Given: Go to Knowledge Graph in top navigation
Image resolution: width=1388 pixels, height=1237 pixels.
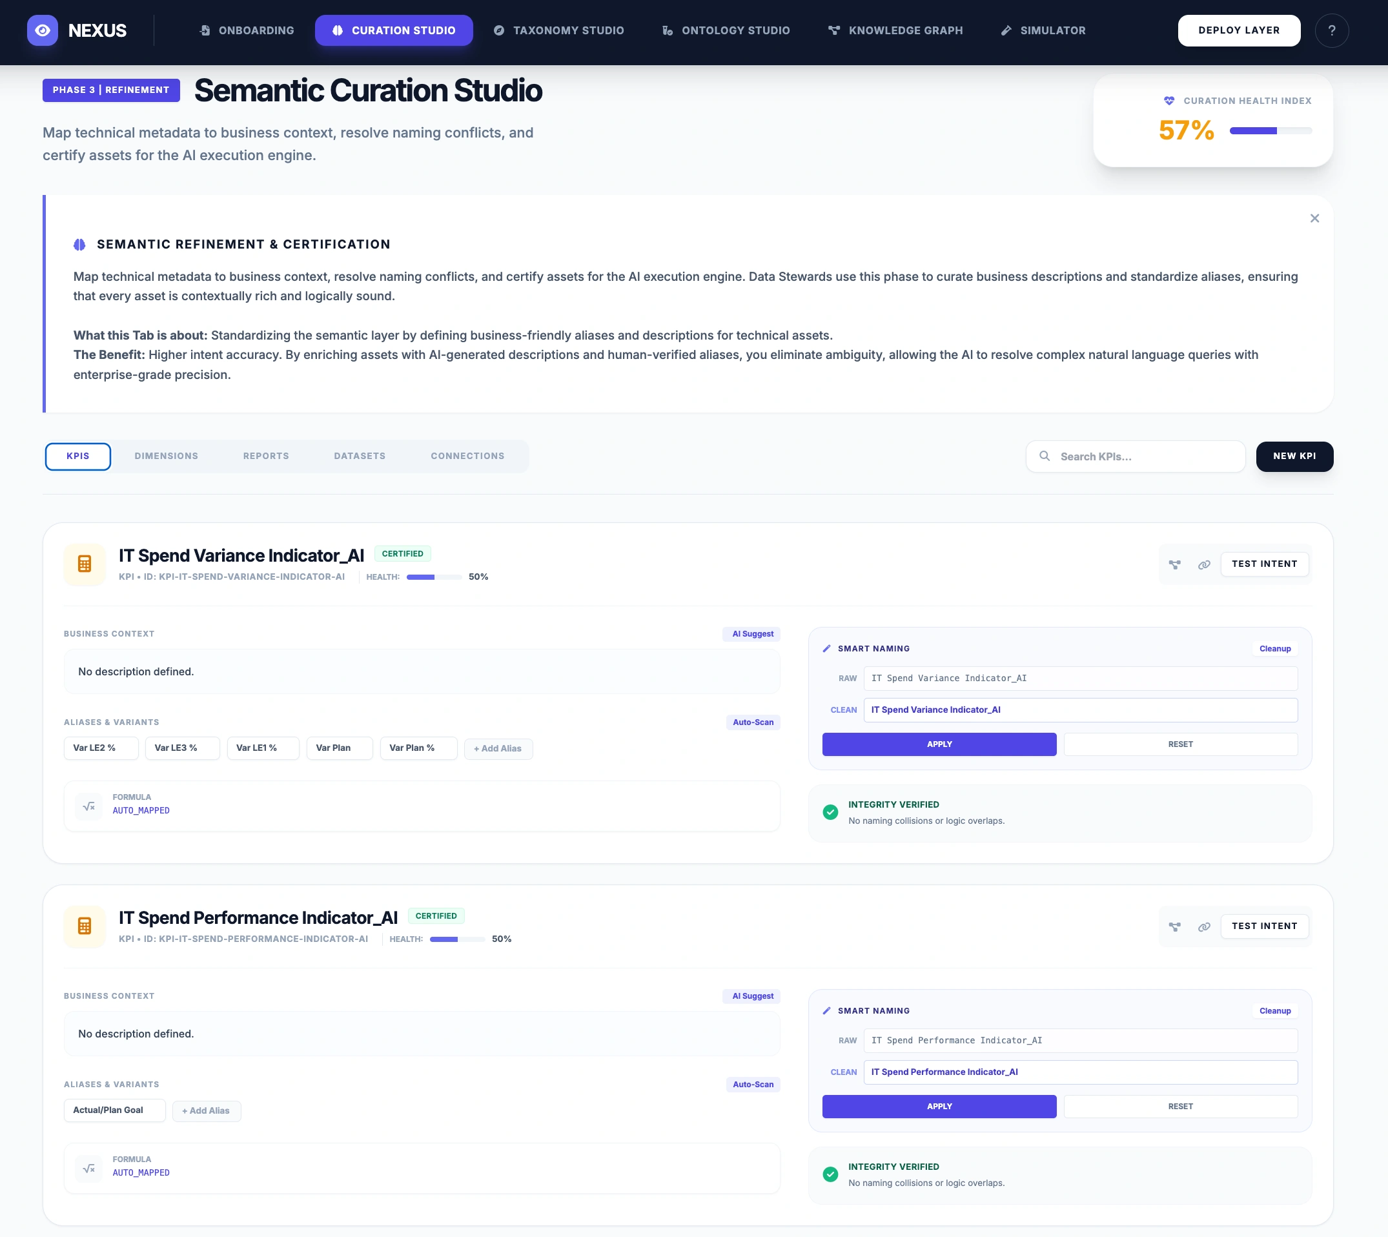Looking at the screenshot, I should tap(895, 30).
